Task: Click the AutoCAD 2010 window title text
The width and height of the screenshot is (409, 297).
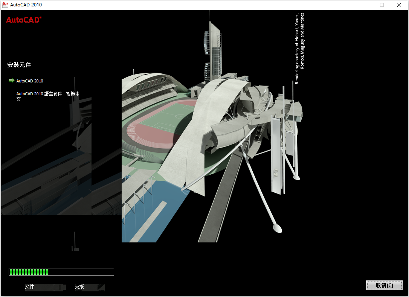Action: (x=26, y=5)
